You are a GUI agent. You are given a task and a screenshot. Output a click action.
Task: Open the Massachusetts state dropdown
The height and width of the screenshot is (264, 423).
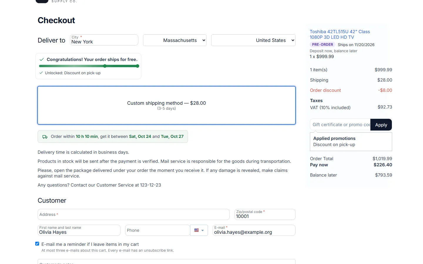coord(175,40)
